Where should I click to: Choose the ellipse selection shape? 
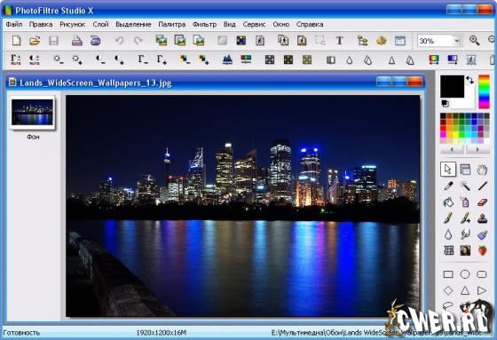pos(465,274)
